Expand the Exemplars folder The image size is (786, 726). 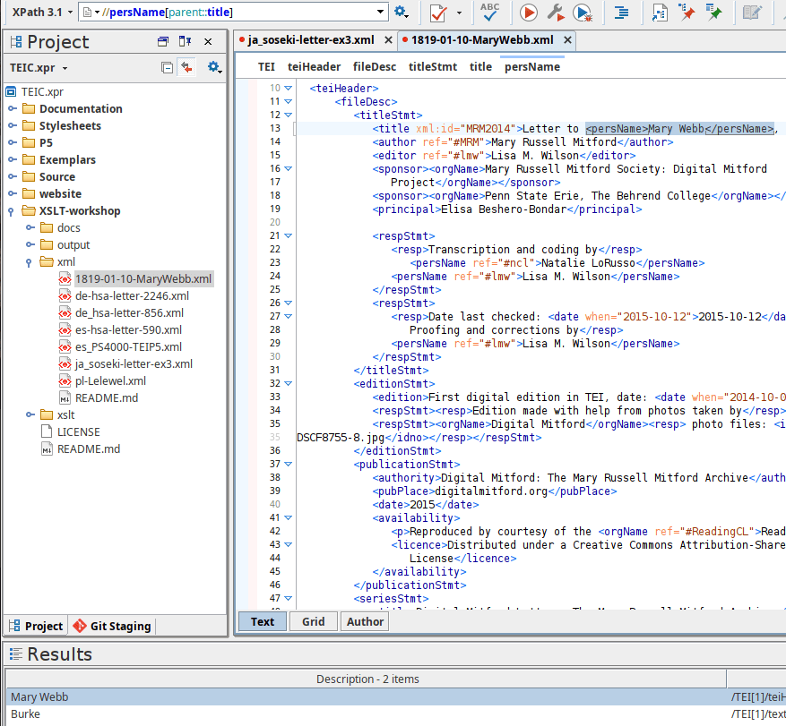pyautogui.click(x=13, y=159)
